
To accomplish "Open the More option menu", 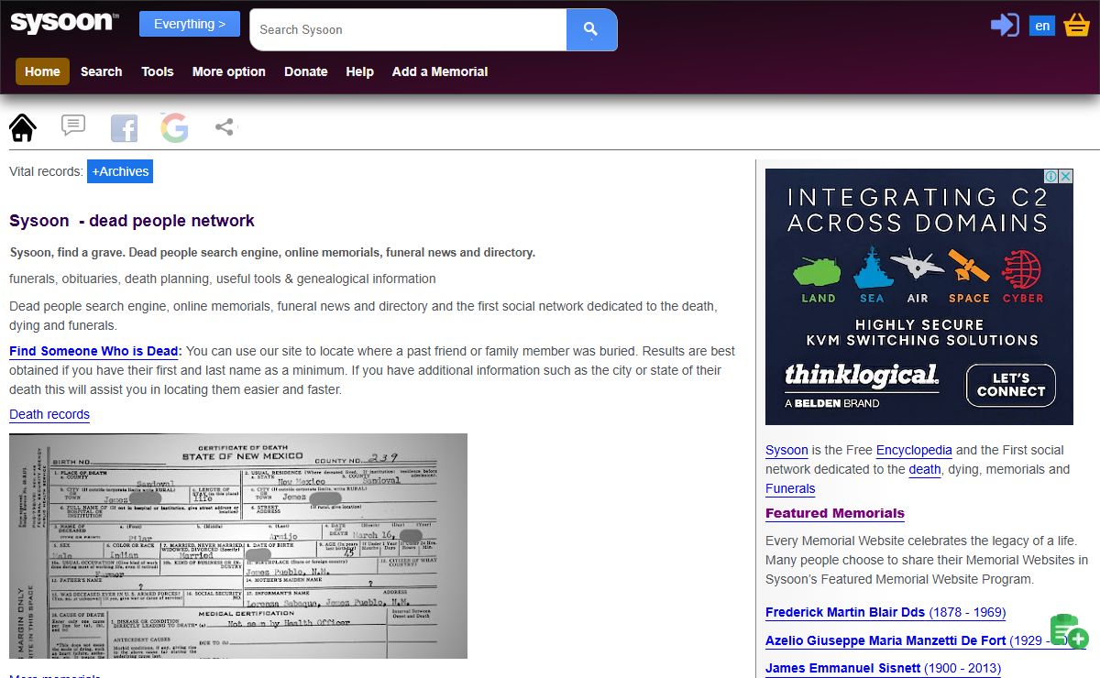I will click(229, 71).
